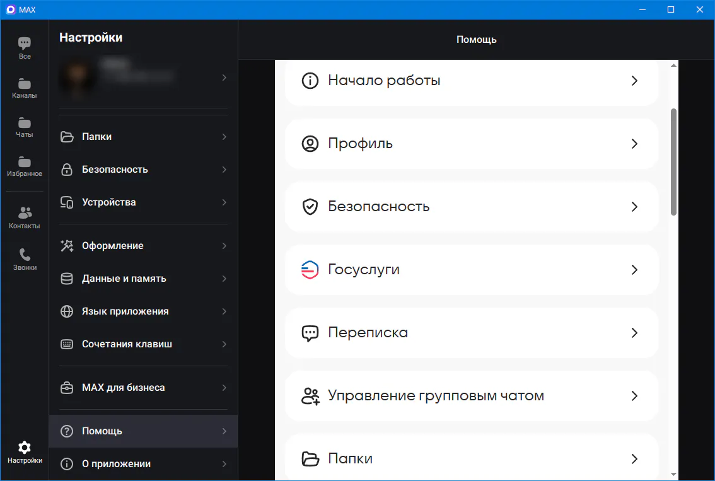715x481 pixels.
Task: Open the MAX для бизнеса menu item
Action: click(143, 388)
